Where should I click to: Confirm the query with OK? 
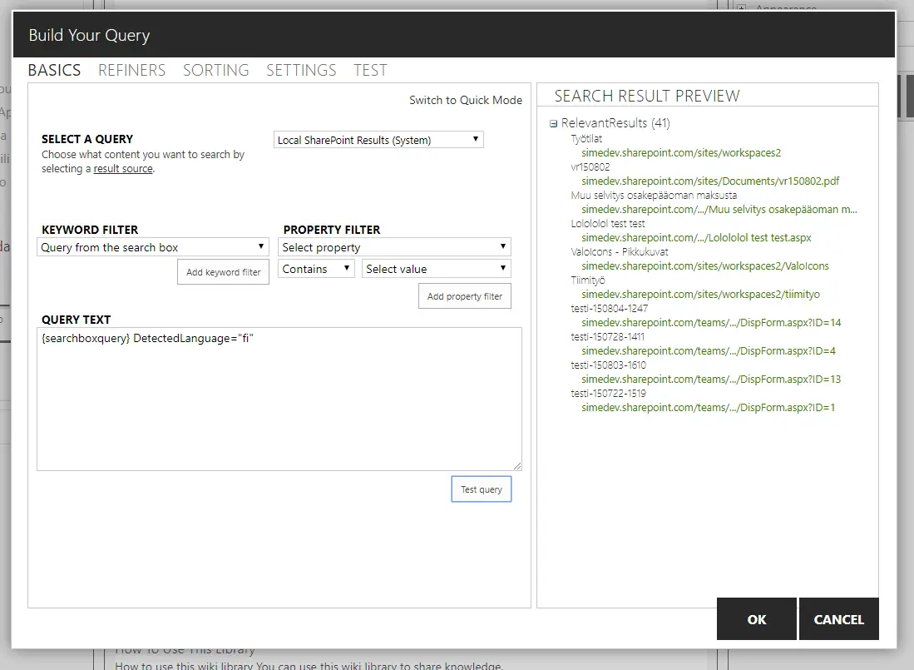pos(756,619)
